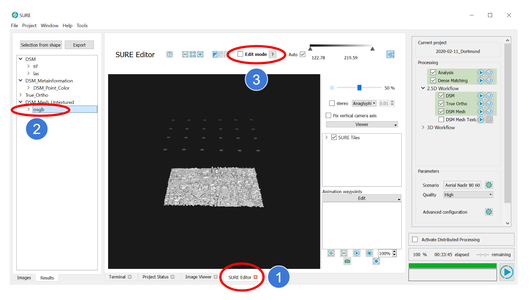
Task: Reset the True Ortho step
Action: tap(489, 104)
